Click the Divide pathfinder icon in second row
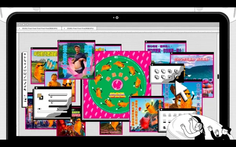 pyautogui.click(x=157, y=77)
